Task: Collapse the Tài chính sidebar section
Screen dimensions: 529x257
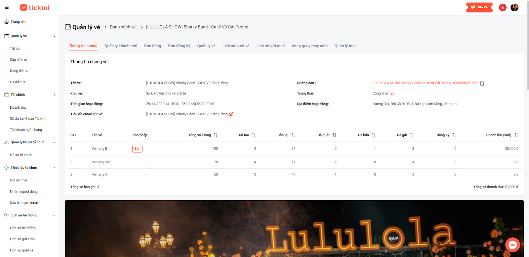Action: click(54, 95)
